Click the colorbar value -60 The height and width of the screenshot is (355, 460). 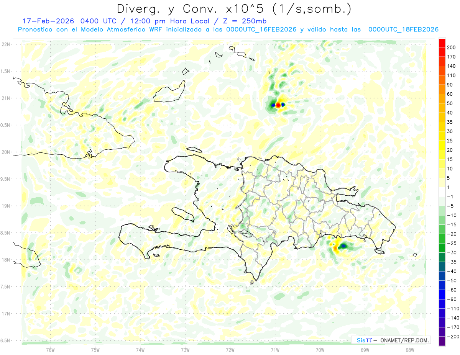point(451,290)
